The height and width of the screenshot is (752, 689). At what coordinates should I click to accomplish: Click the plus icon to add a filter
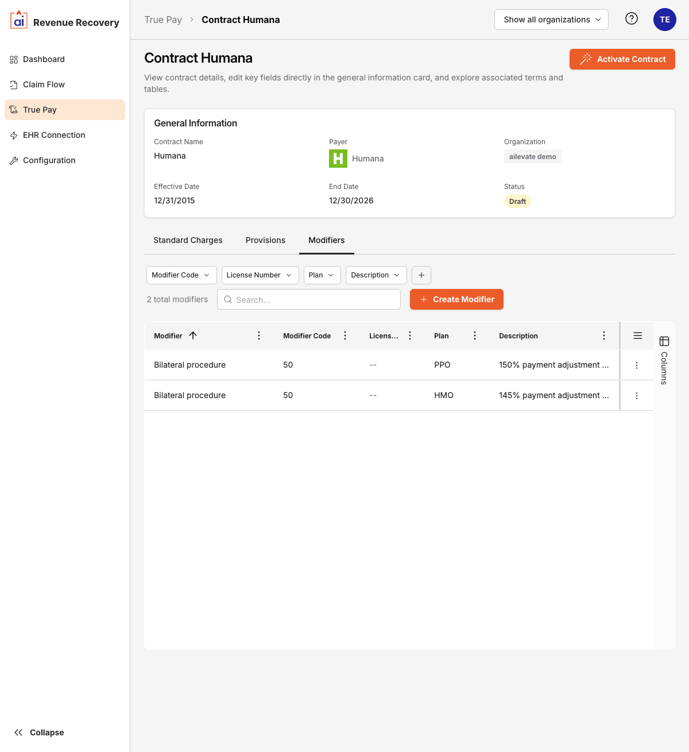pyautogui.click(x=421, y=275)
